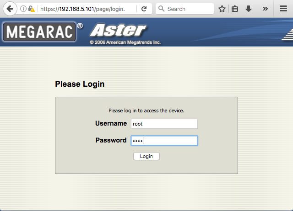Click the 'Please Login' heading
Viewport: 293px width, 211px height.
coord(80,84)
